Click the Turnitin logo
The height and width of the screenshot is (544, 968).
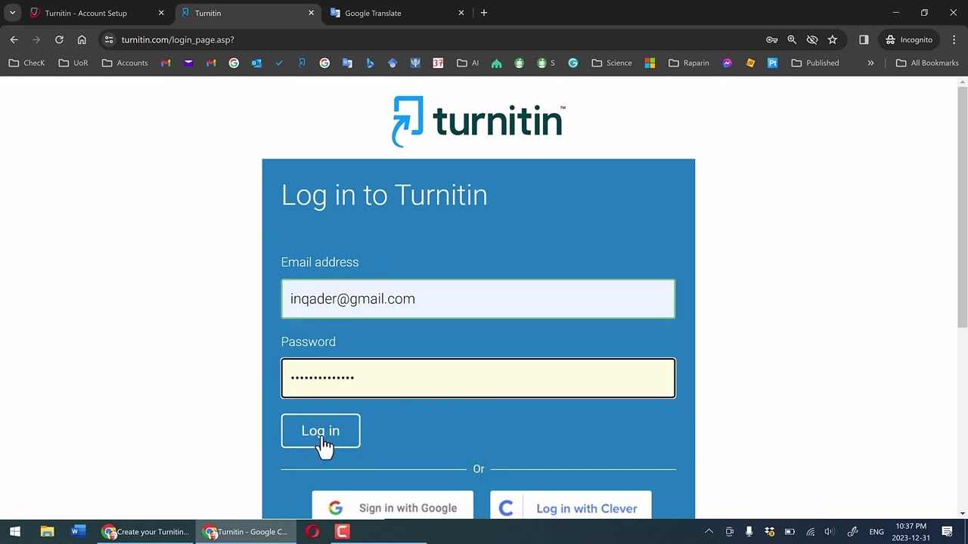pyautogui.click(x=478, y=121)
